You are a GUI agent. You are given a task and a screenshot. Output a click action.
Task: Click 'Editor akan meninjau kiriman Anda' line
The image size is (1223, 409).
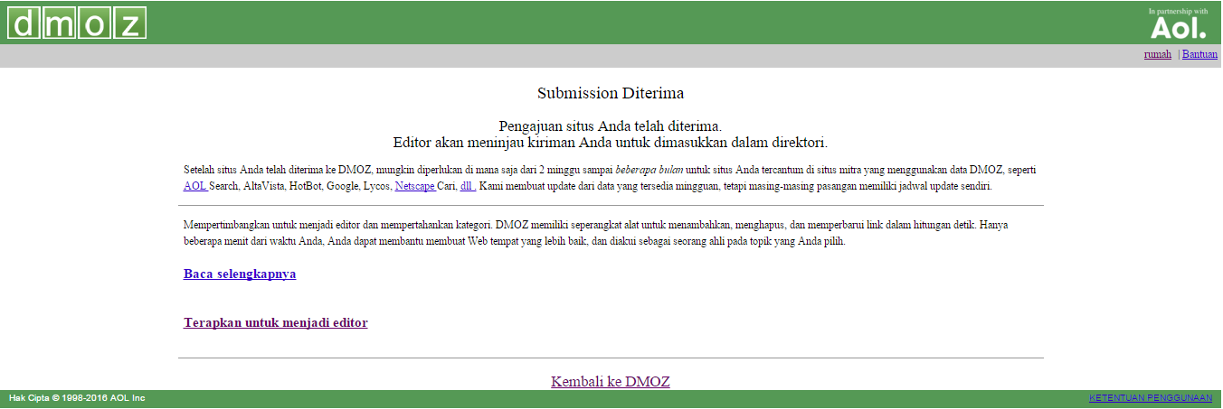pos(611,143)
